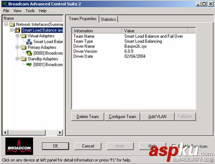Click the Value column header

coord(155,31)
